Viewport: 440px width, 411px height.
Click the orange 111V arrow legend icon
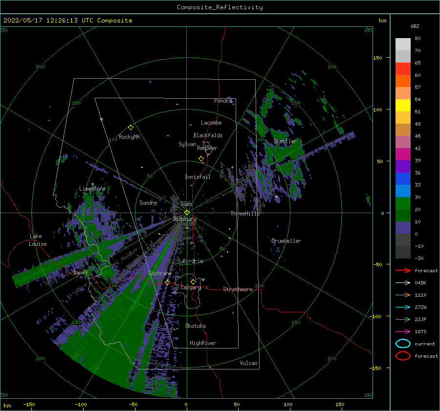[403, 295]
